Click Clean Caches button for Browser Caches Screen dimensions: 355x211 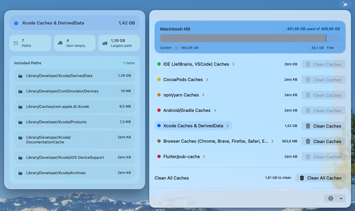(x=323, y=141)
